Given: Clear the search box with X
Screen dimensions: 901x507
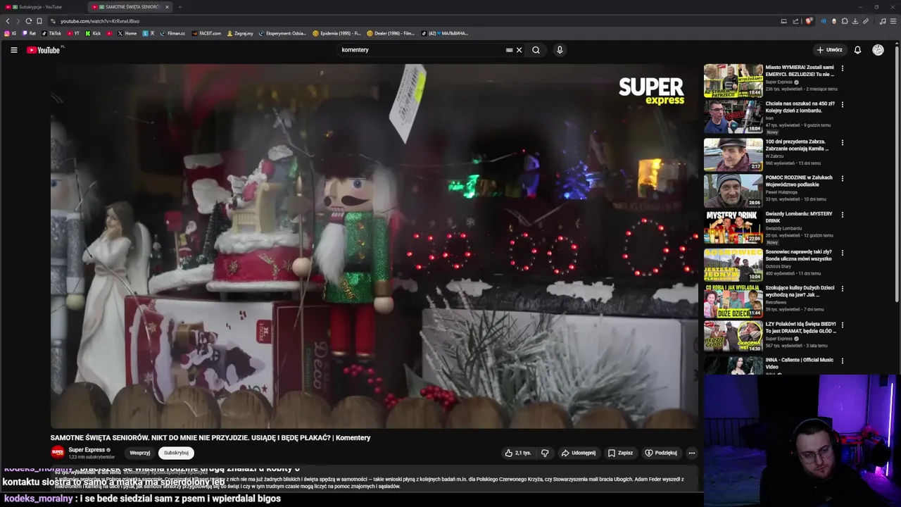Looking at the screenshot, I should click(x=519, y=50).
